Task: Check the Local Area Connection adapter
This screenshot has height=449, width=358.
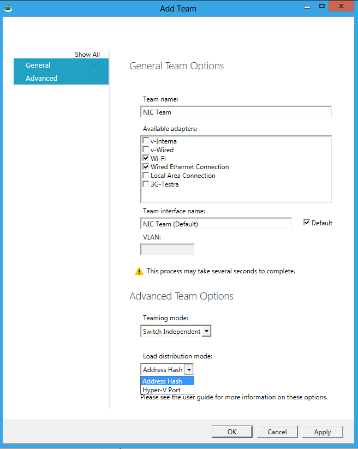Action: coord(146,176)
